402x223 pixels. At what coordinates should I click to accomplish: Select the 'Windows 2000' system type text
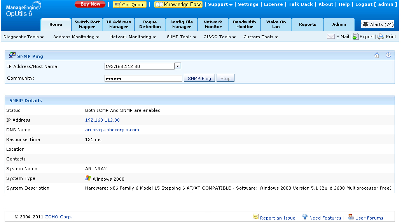pyautogui.click(x=108, y=179)
